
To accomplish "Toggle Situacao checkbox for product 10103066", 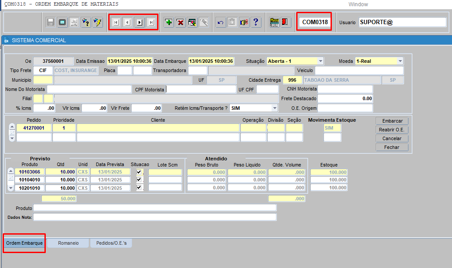I will pyautogui.click(x=139, y=172).
